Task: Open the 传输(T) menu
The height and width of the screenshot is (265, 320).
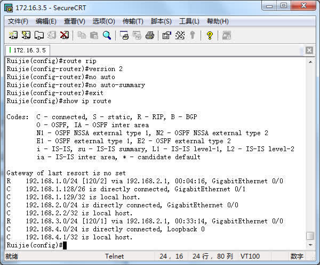Action: pyautogui.click(x=133, y=21)
